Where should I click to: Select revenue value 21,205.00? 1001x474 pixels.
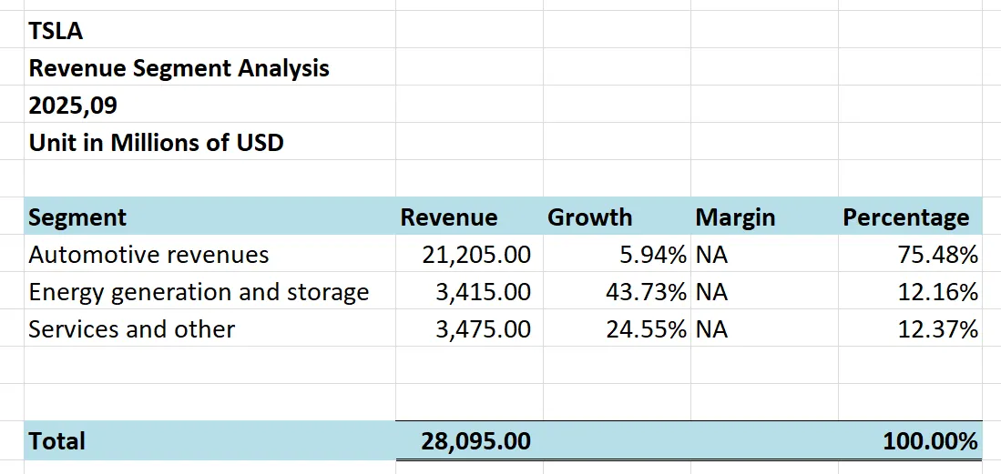[469, 254]
